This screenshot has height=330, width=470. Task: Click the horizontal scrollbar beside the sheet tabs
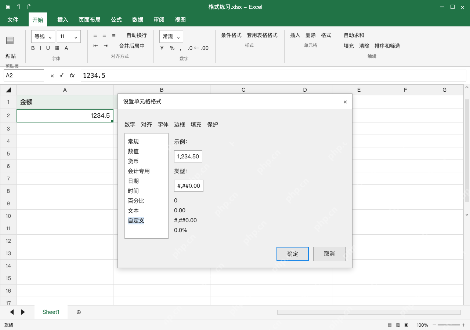click(x=369, y=312)
